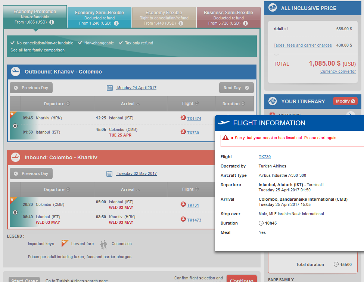The image size is (364, 282).
Task: Open the outbound date calendar icon
Action: point(110,88)
